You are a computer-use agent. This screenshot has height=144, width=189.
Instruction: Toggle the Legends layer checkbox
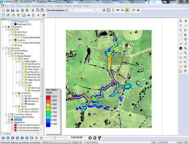[9, 120]
